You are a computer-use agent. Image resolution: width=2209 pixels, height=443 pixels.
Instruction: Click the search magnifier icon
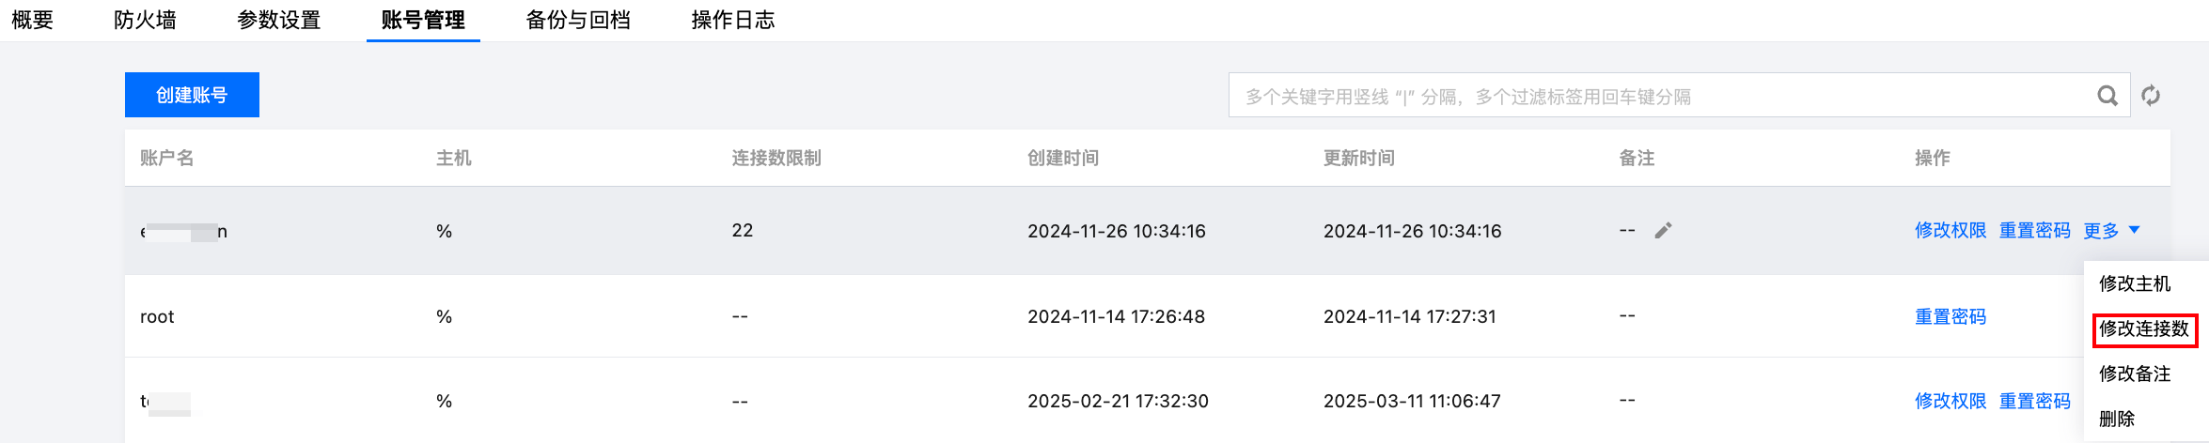[x=2107, y=96]
